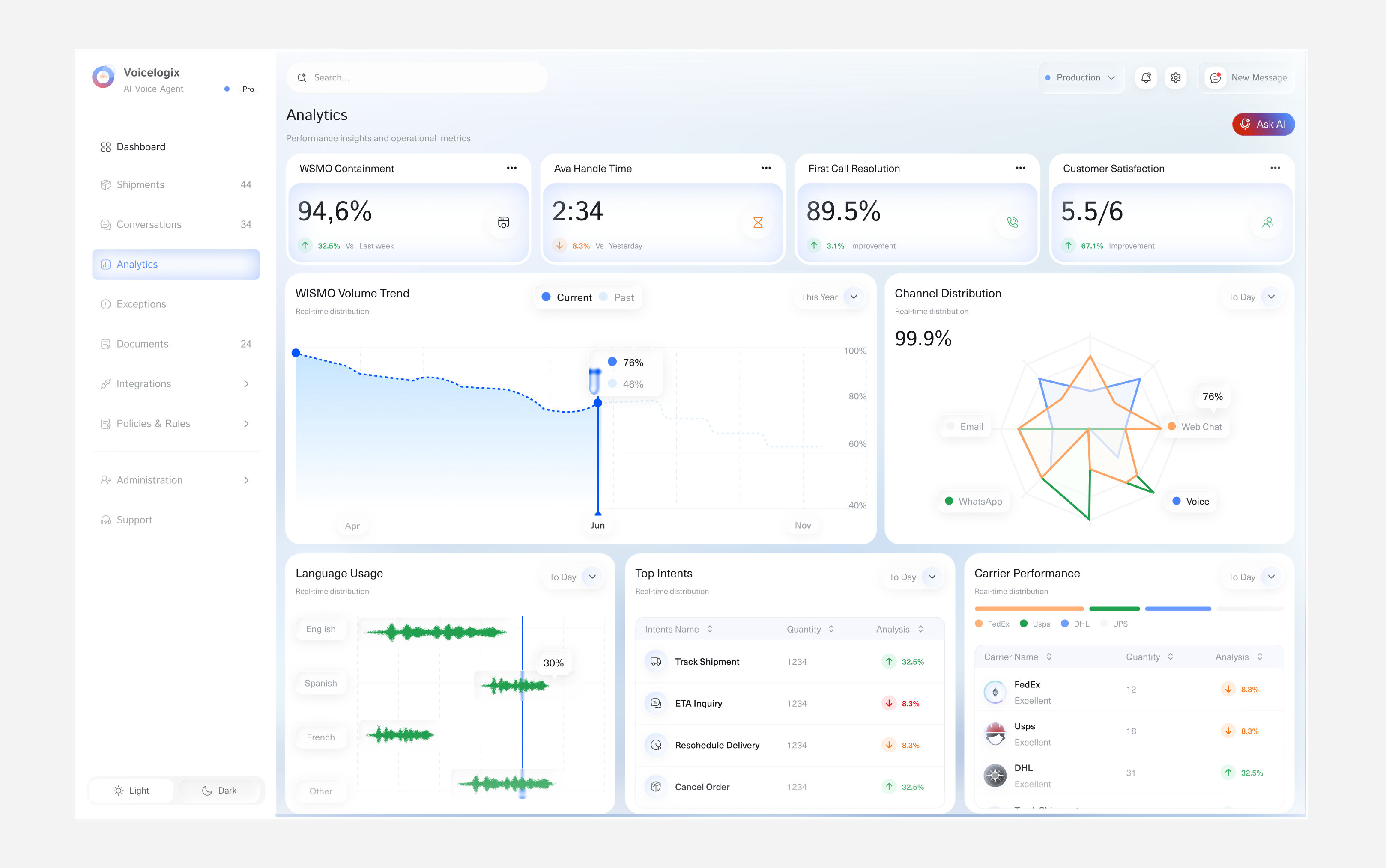This screenshot has height=868, width=1386.
Task: Click the Search input field
Action: (x=417, y=77)
